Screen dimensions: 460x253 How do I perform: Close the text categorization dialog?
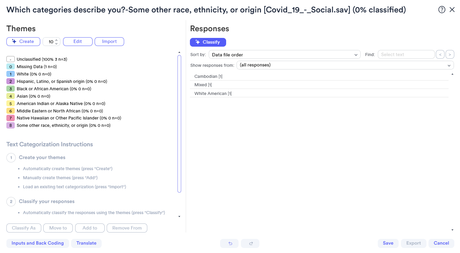click(x=452, y=10)
